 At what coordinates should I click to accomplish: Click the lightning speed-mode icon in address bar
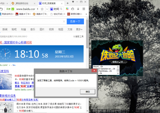tap(38, 9)
